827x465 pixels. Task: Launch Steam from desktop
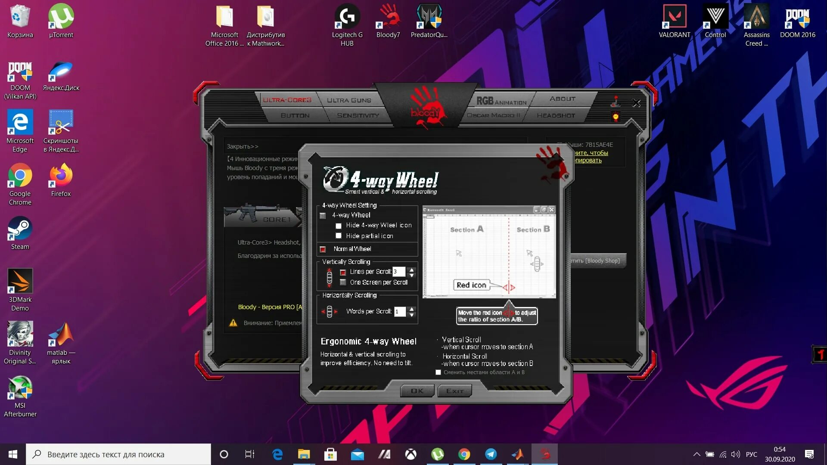(x=20, y=233)
